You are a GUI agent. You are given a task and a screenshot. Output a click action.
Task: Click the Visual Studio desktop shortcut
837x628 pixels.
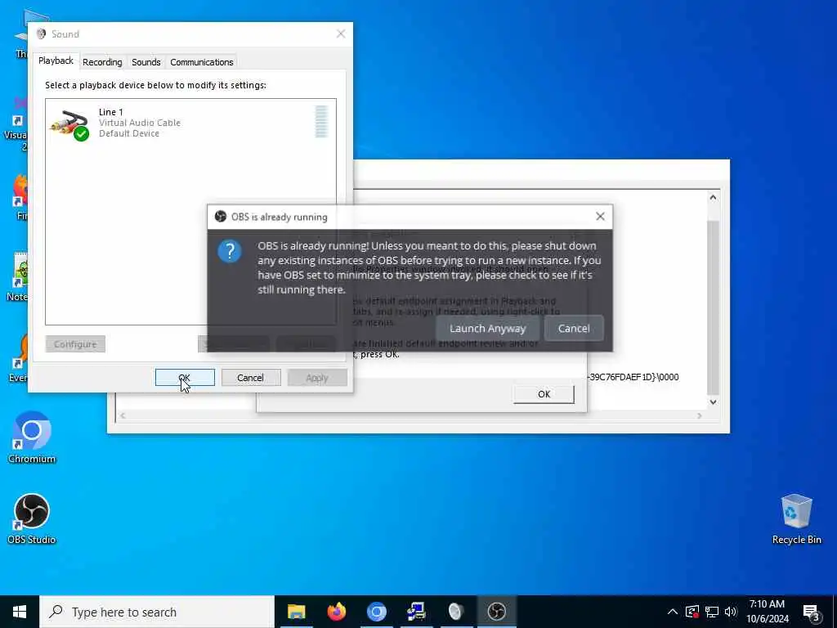[x=18, y=123]
